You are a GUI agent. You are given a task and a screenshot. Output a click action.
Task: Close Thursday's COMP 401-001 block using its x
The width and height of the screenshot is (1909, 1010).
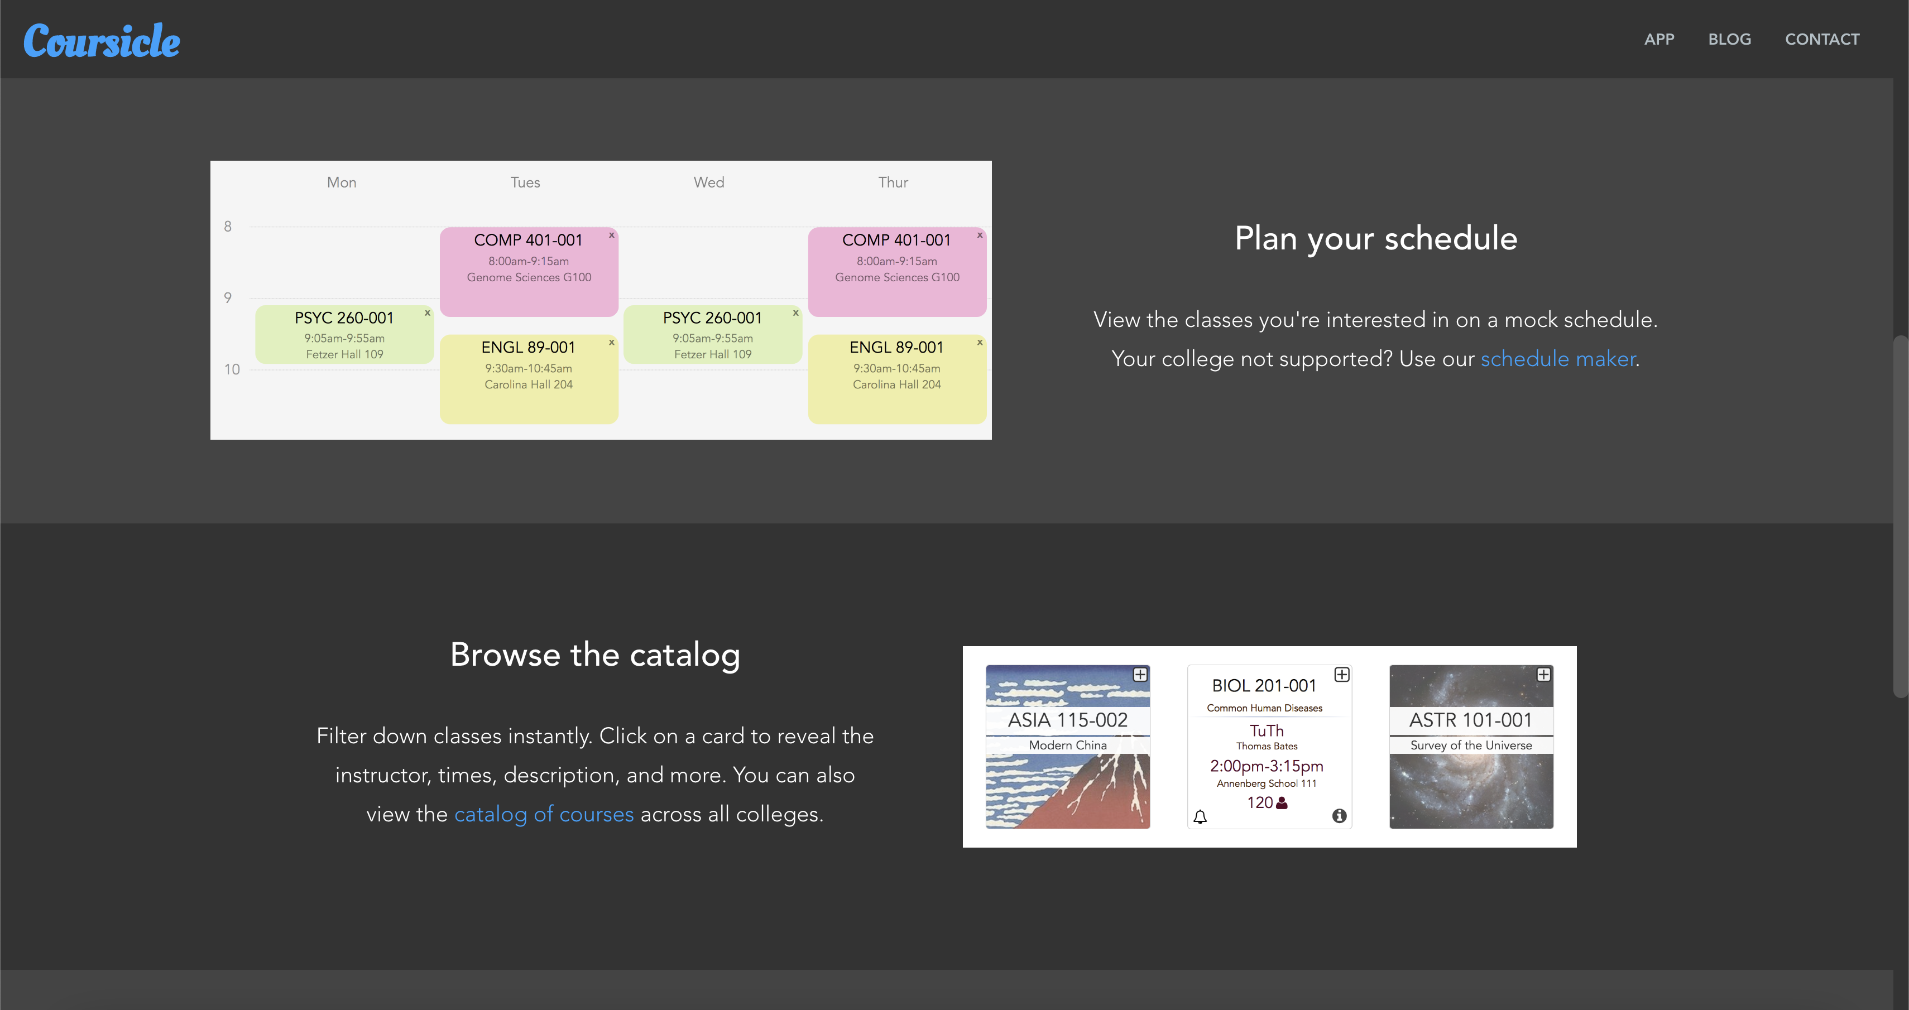980,235
